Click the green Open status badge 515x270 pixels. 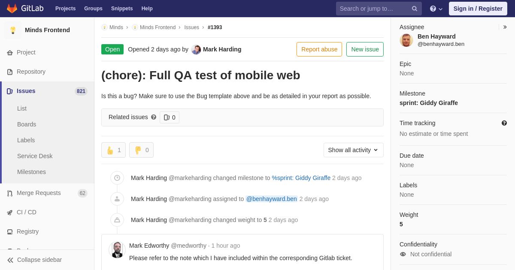(x=112, y=49)
